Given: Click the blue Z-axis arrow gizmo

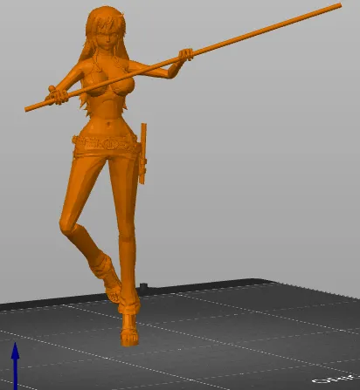Looking at the screenshot, I should click(x=15, y=366).
